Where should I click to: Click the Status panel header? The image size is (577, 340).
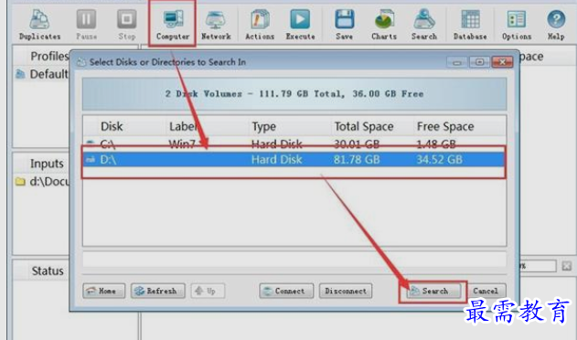[x=48, y=271]
